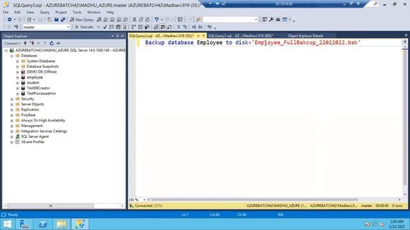
Task: Click the Properties wrench icon
Action: point(272,20)
